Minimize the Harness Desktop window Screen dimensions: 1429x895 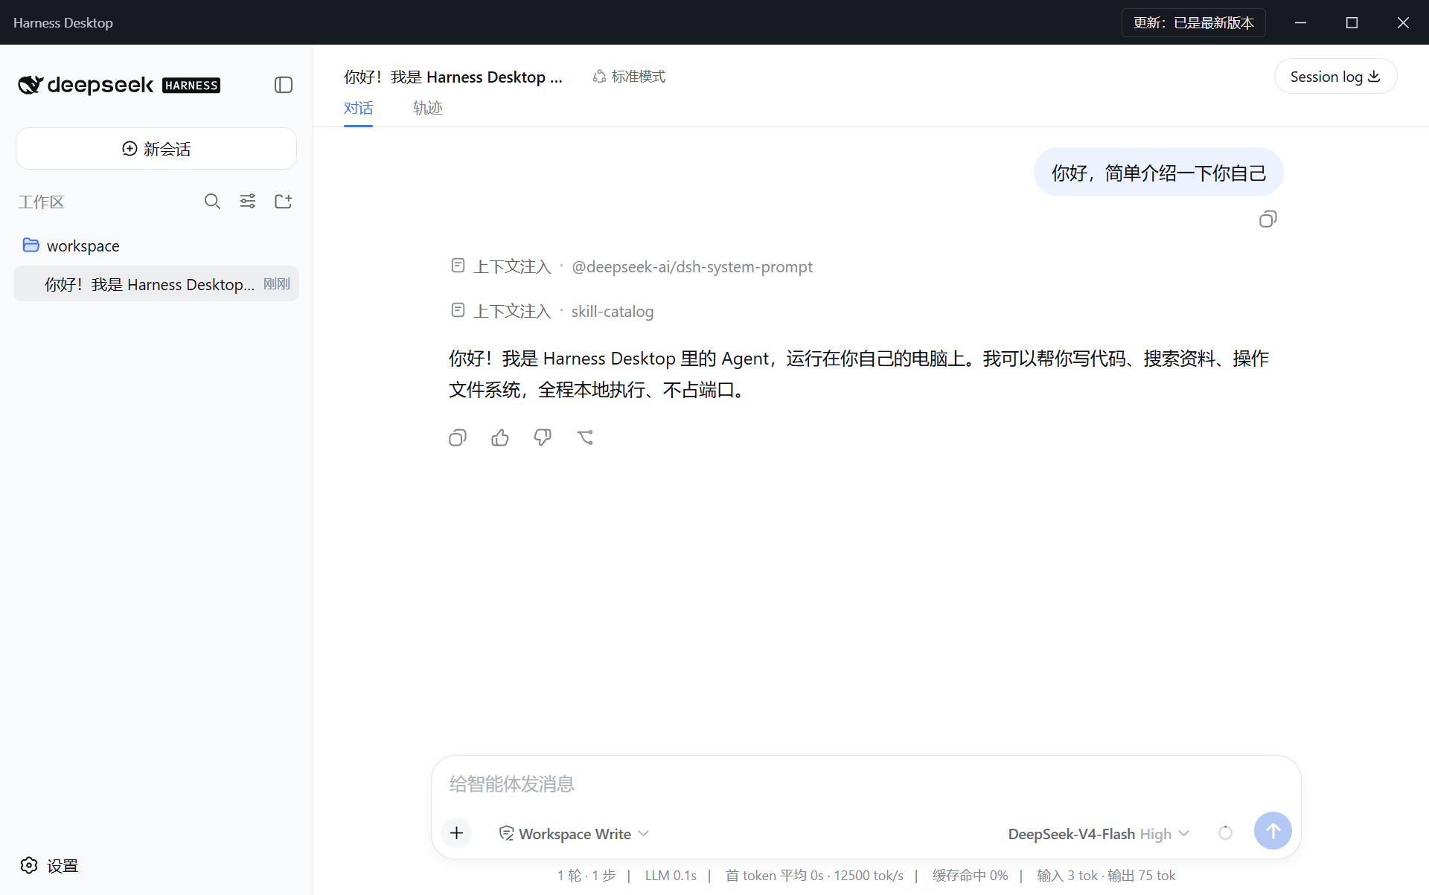coord(1300,22)
